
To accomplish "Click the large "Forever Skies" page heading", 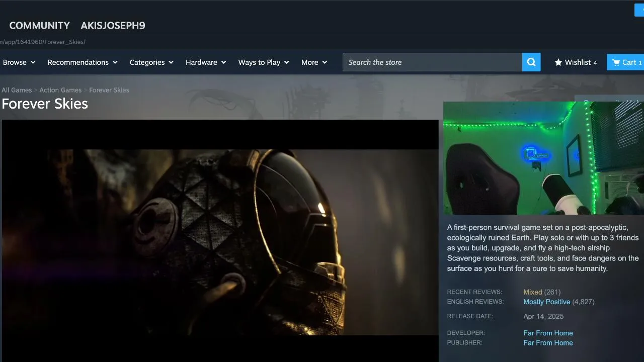I will [45, 104].
